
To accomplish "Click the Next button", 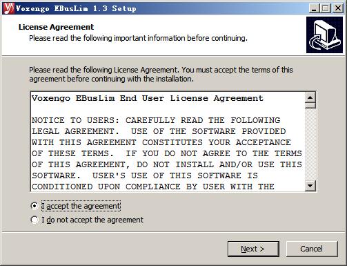I will coord(253,249).
